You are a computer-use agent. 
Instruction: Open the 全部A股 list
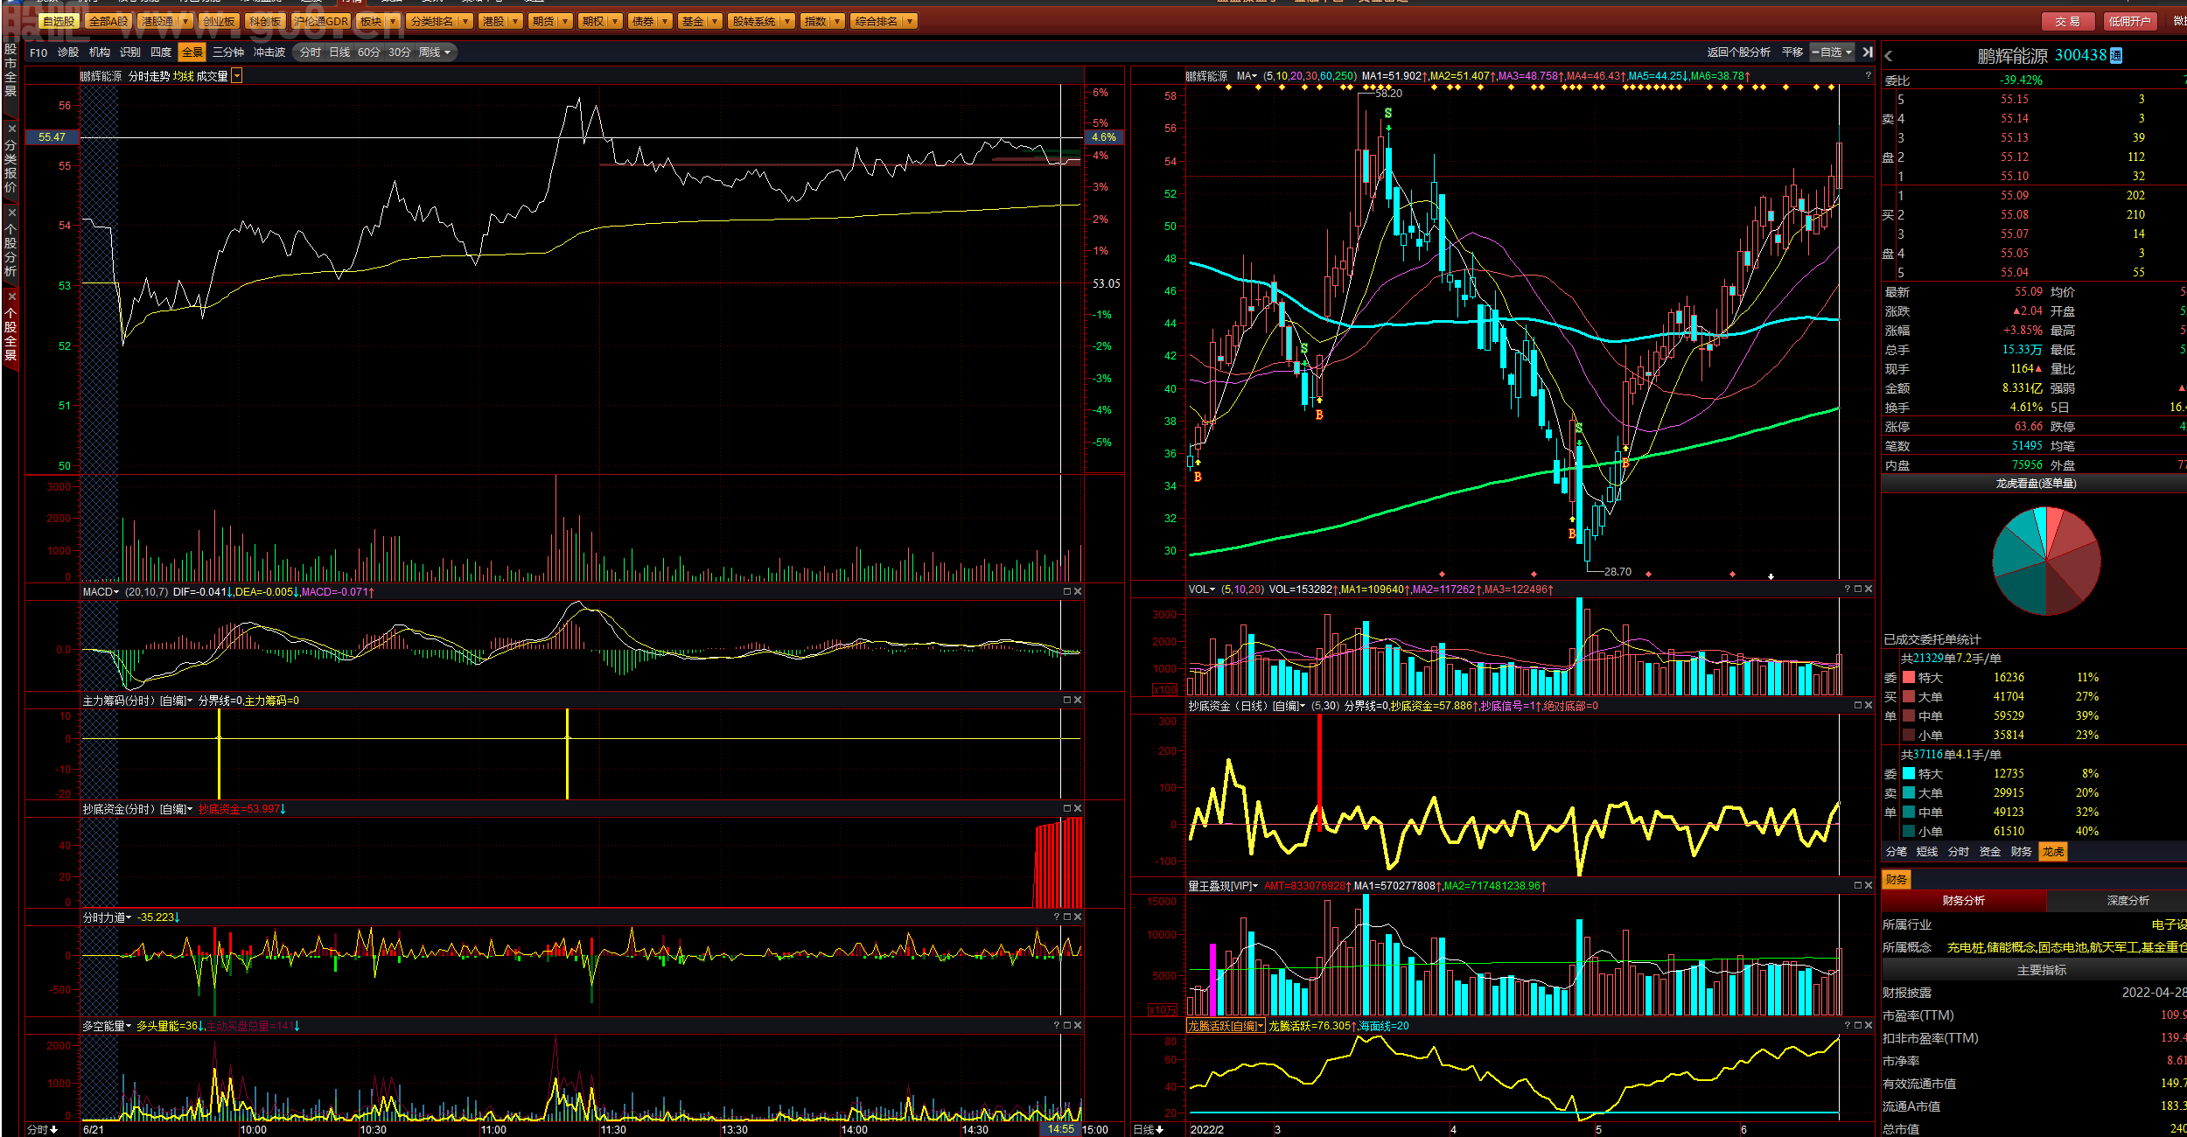(108, 21)
